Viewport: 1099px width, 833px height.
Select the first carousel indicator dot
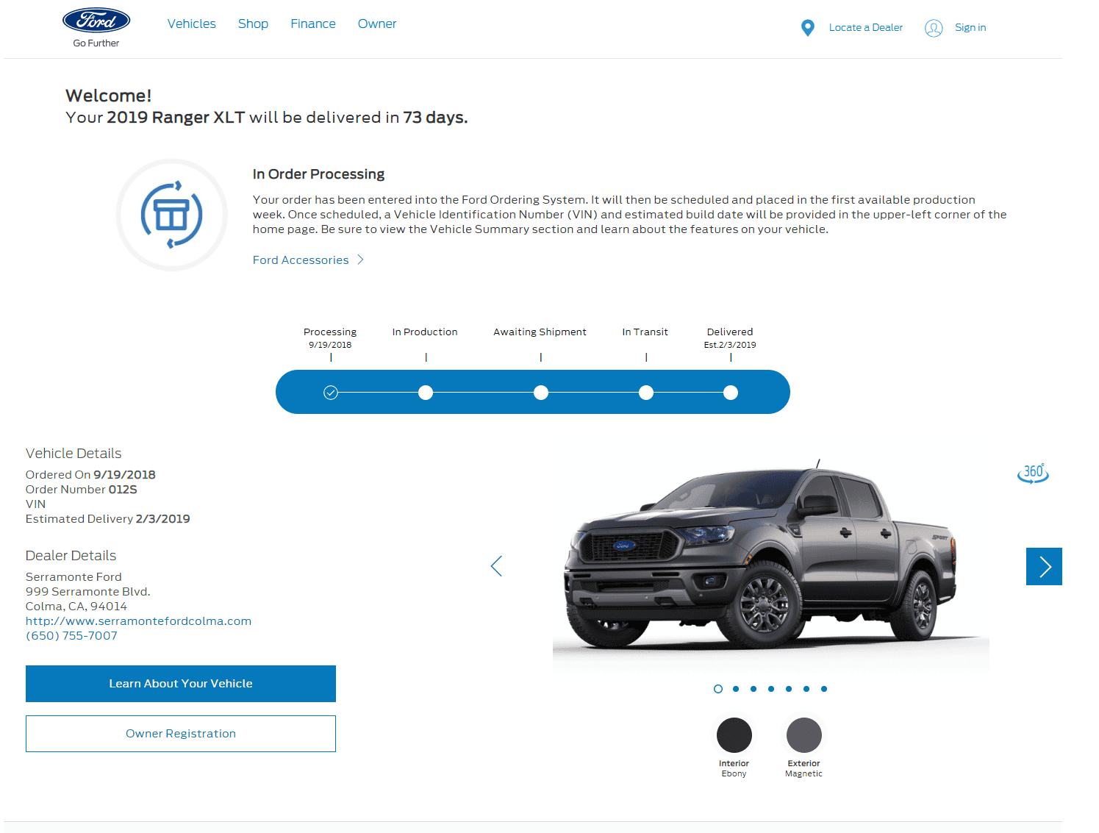point(718,689)
